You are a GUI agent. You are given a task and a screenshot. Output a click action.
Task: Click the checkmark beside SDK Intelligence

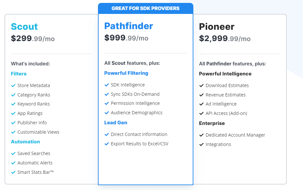pos(107,85)
